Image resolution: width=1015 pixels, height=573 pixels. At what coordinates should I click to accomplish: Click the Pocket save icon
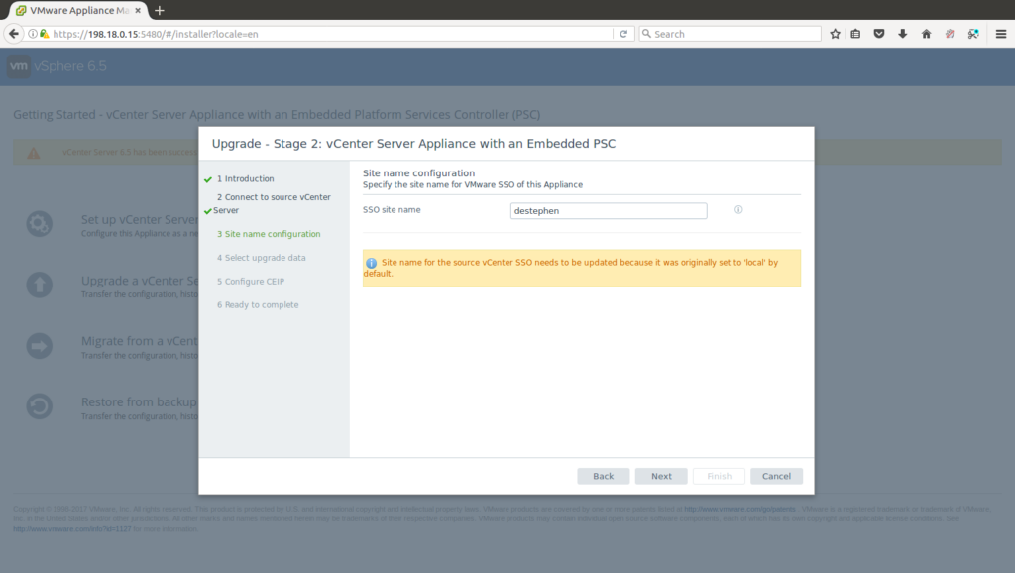(879, 34)
